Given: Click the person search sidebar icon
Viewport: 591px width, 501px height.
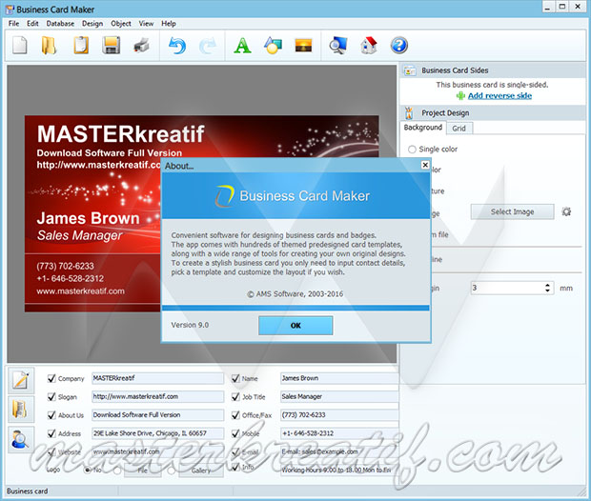Looking at the screenshot, I should 21,439.
